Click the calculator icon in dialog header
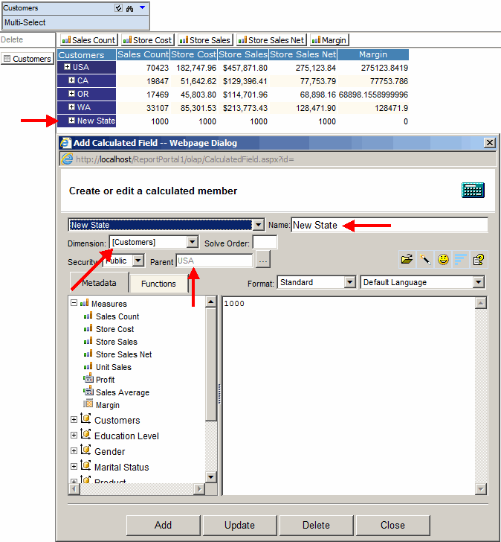Image resolution: width=501 pixels, height=542 pixels. coord(473,190)
